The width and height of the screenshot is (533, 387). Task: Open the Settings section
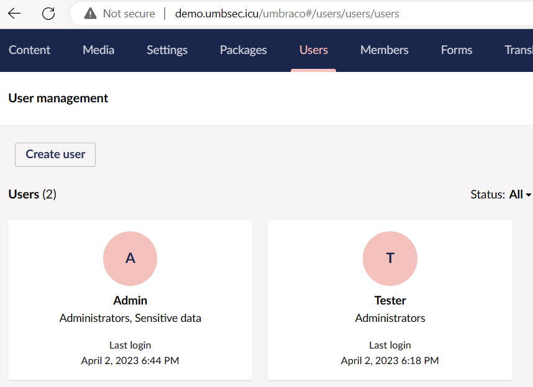click(166, 50)
